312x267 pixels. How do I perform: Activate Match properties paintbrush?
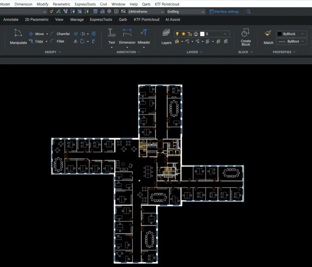[x=268, y=33]
